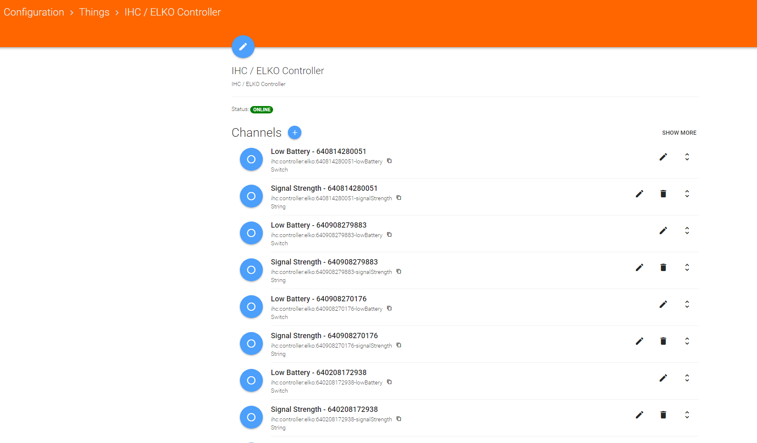Edit the IHC / ELKO Controller thing
Image resolution: width=757 pixels, height=443 pixels.
pyautogui.click(x=243, y=47)
